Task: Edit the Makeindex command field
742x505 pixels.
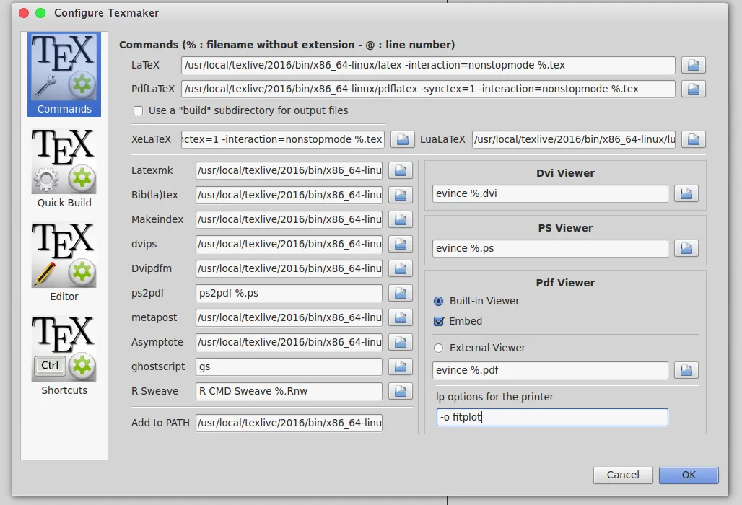Action: pyautogui.click(x=289, y=219)
